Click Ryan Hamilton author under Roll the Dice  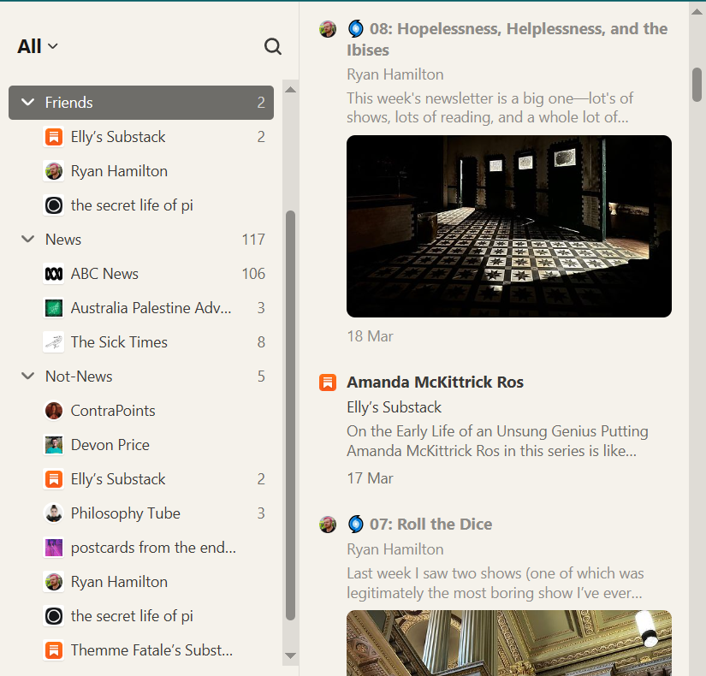[395, 549]
